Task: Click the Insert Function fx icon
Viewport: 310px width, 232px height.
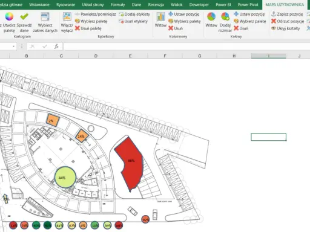Action: 56,47
